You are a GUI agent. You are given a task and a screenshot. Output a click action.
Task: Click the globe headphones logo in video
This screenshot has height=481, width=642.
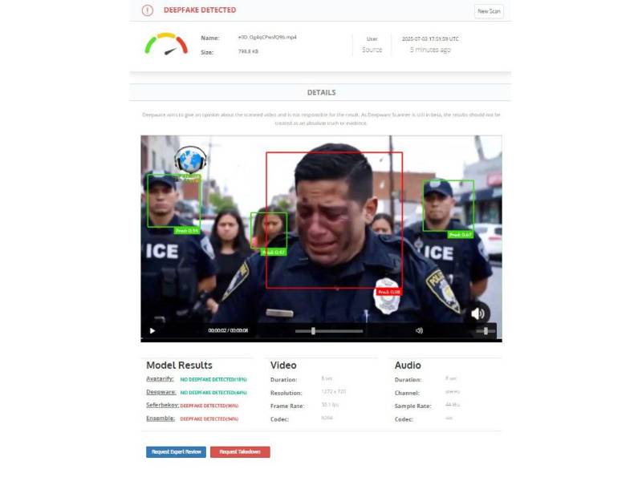(190, 160)
